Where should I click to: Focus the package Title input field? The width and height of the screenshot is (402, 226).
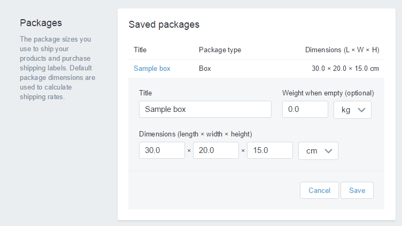pyautogui.click(x=205, y=109)
